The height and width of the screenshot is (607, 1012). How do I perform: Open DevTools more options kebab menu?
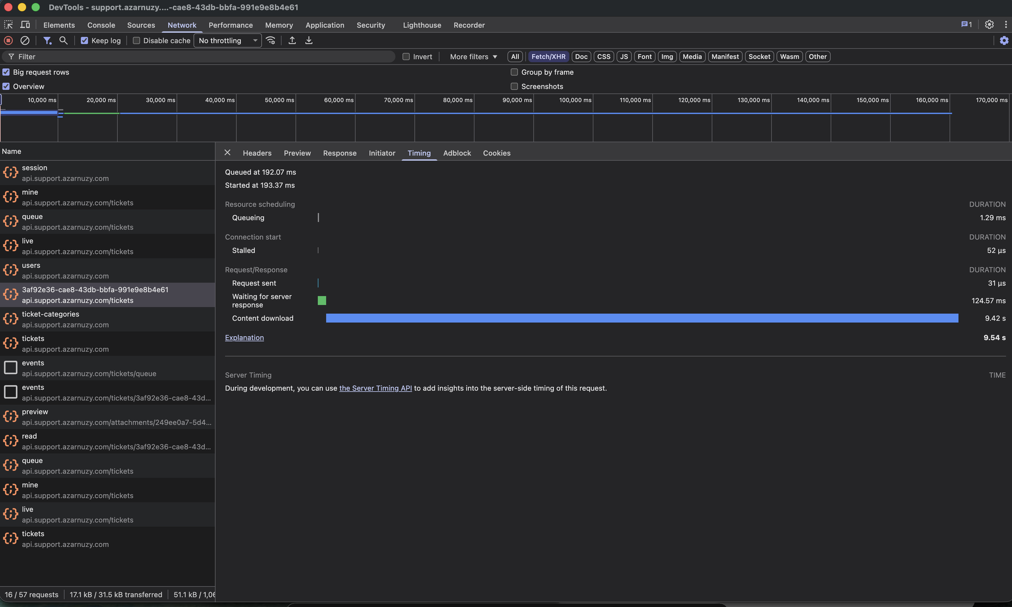click(1005, 24)
